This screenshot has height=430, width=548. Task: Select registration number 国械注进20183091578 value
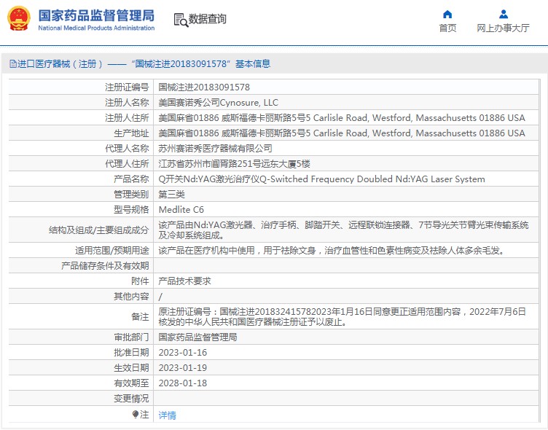pos(204,87)
